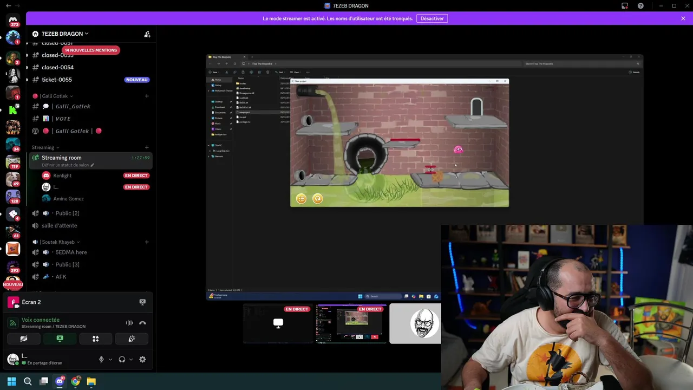Open the server icon showing PART 2
Image resolution: width=693 pixels, height=390 pixels.
click(13, 127)
